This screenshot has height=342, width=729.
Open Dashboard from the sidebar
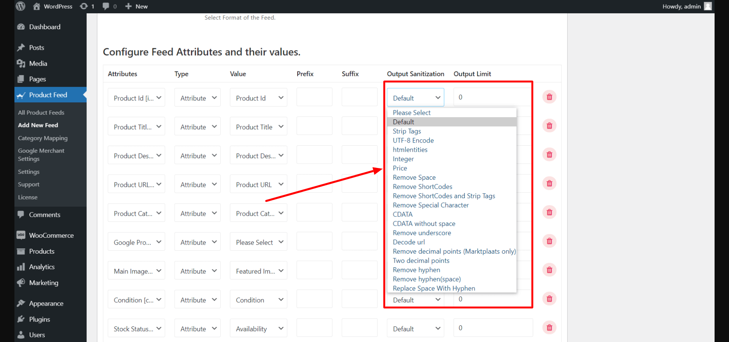pos(50,27)
